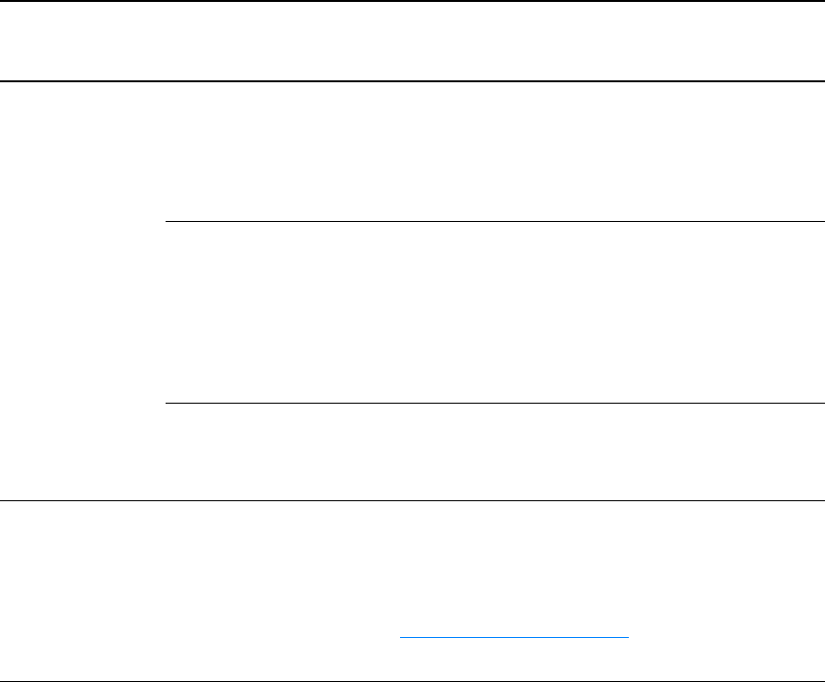Select the second thin inset divider line
Screen dimensions: 825x682
(495, 403)
